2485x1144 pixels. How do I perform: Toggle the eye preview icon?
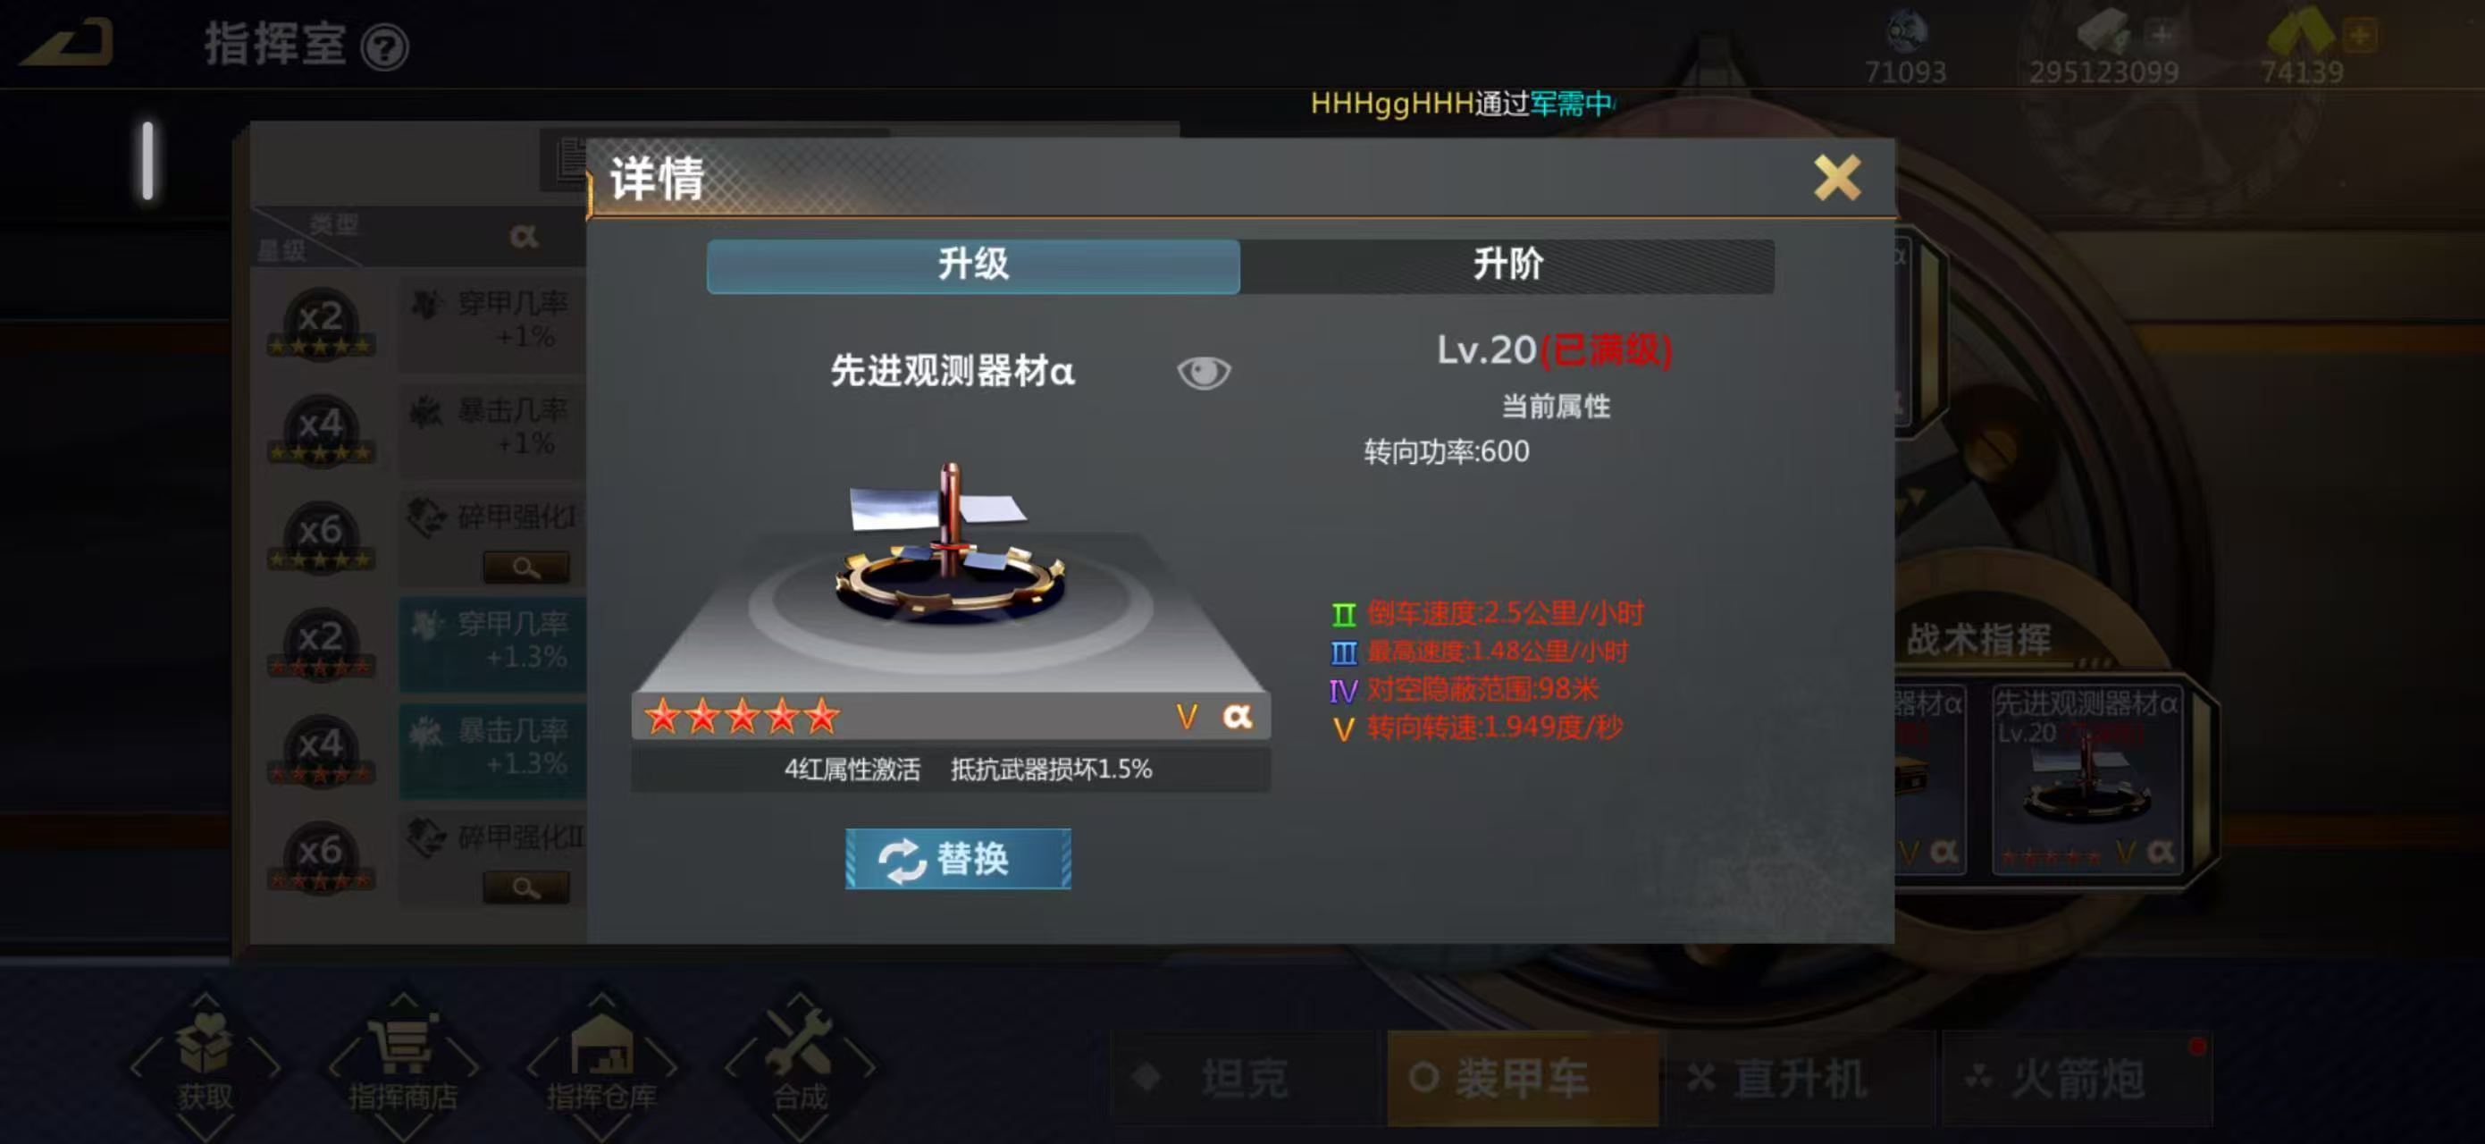coord(1203,373)
